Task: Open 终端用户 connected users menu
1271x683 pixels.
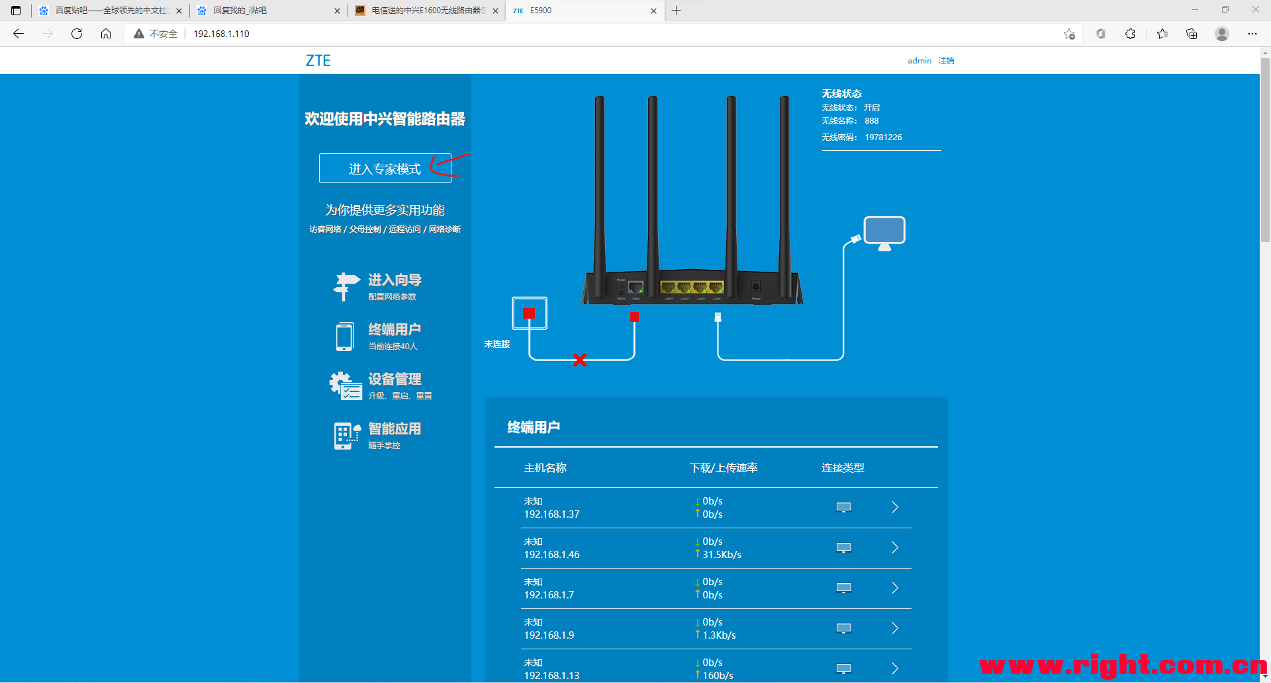Action: [x=395, y=330]
